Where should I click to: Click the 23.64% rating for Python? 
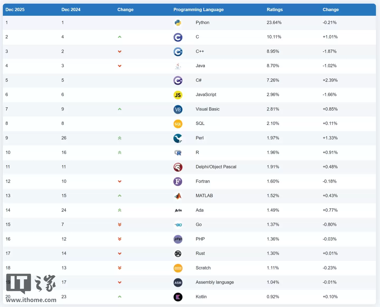274,23
